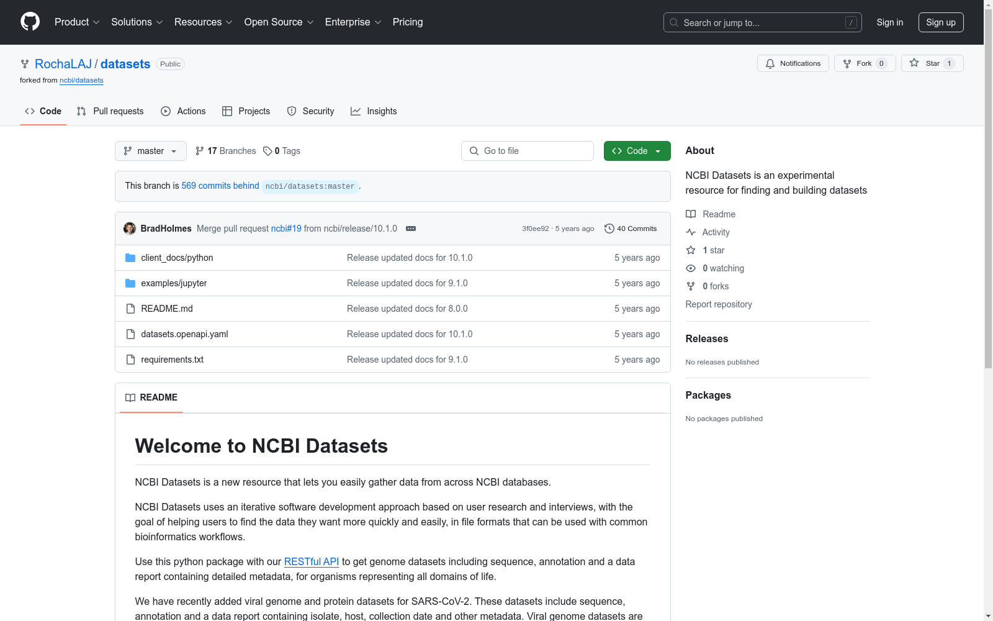Click the star icon beside 1 star
The height and width of the screenshot is (621, 993).
click(x=691, y=250)
